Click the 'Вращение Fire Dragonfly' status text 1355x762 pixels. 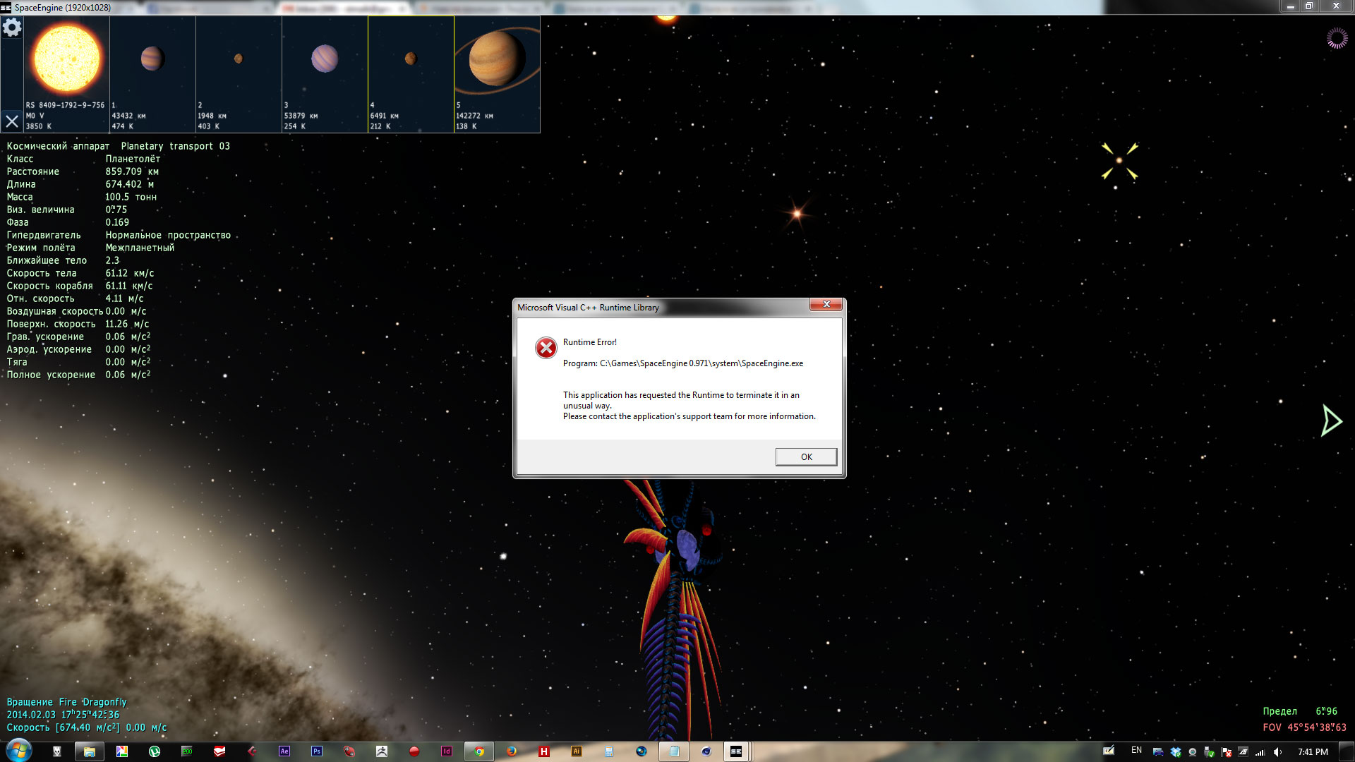tap(67, 702)
